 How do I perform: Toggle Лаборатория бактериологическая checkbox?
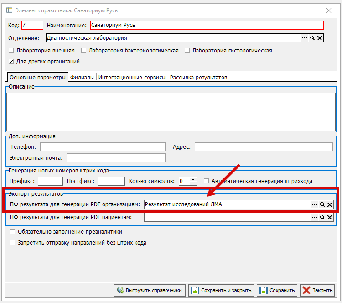[x=84, y=51]
